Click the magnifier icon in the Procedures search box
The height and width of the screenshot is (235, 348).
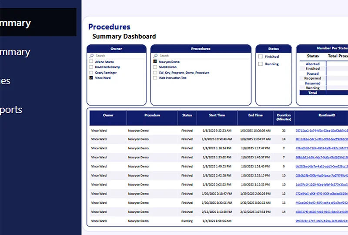pyautogui.click(x=156, y=56)
